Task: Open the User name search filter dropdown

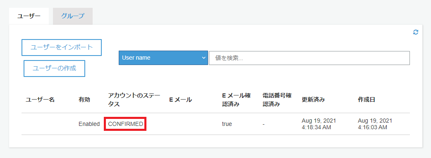Action: 163,58
